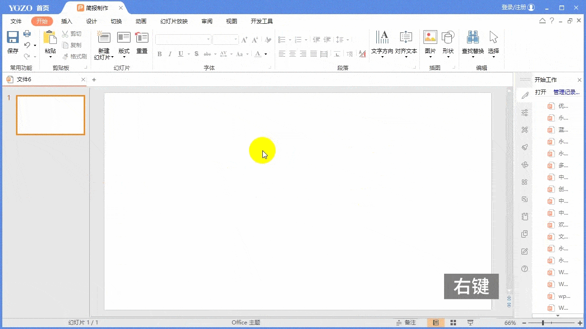
Task: Open the 动画 (Animation) ribbon tab
Action: 141,21
